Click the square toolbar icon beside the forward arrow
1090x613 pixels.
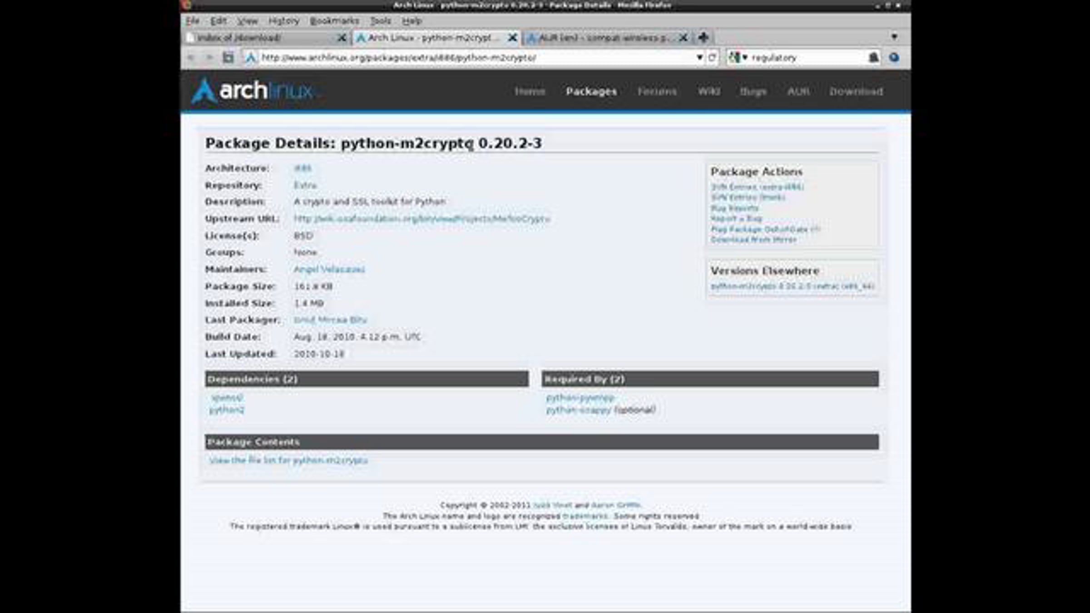click(x=228, y=58)
